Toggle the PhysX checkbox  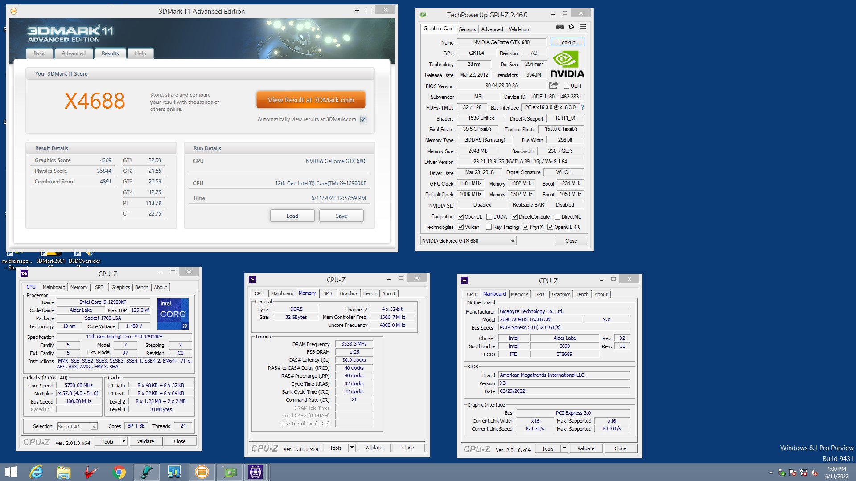pyautogui.click(x=525, y=227)
